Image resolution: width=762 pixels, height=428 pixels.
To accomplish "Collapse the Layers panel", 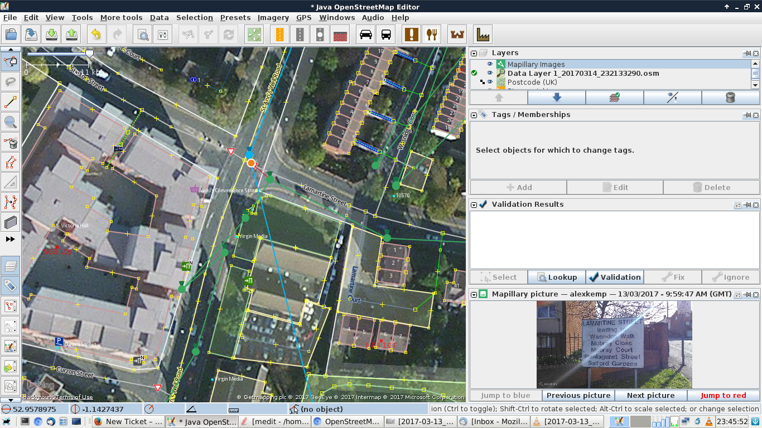I will [x=474, y=53].
